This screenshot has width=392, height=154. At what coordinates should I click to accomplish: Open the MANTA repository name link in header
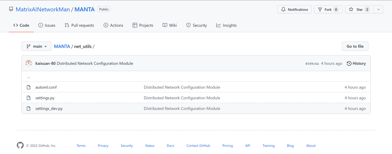tap(85, 9)
